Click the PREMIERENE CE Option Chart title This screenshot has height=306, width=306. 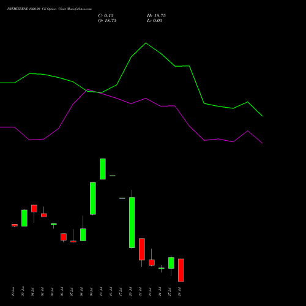coord(50,9)
